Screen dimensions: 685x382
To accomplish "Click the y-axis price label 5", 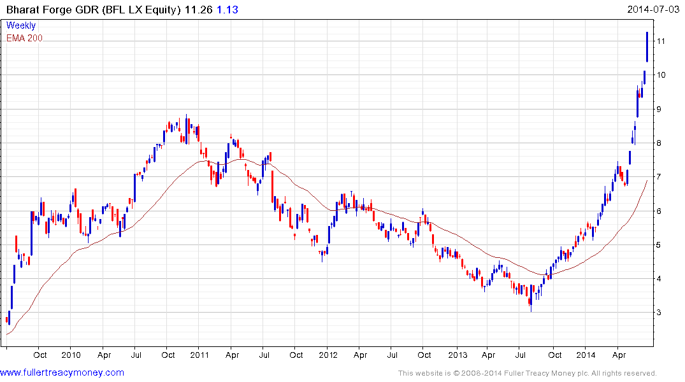I will tap(660, 245).
